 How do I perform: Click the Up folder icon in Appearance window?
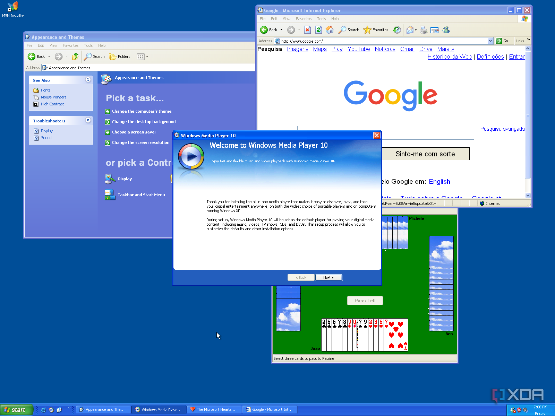pos(75,57)
